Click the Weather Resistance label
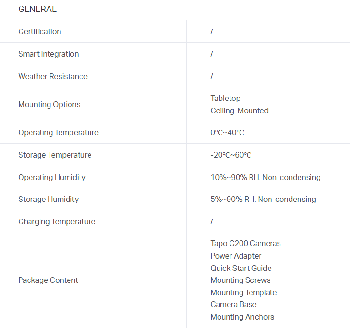 pyautogui.click(x=53, y=76)
